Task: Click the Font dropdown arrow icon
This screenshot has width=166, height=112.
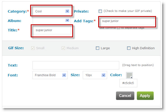Action: (x=64, y=75)
